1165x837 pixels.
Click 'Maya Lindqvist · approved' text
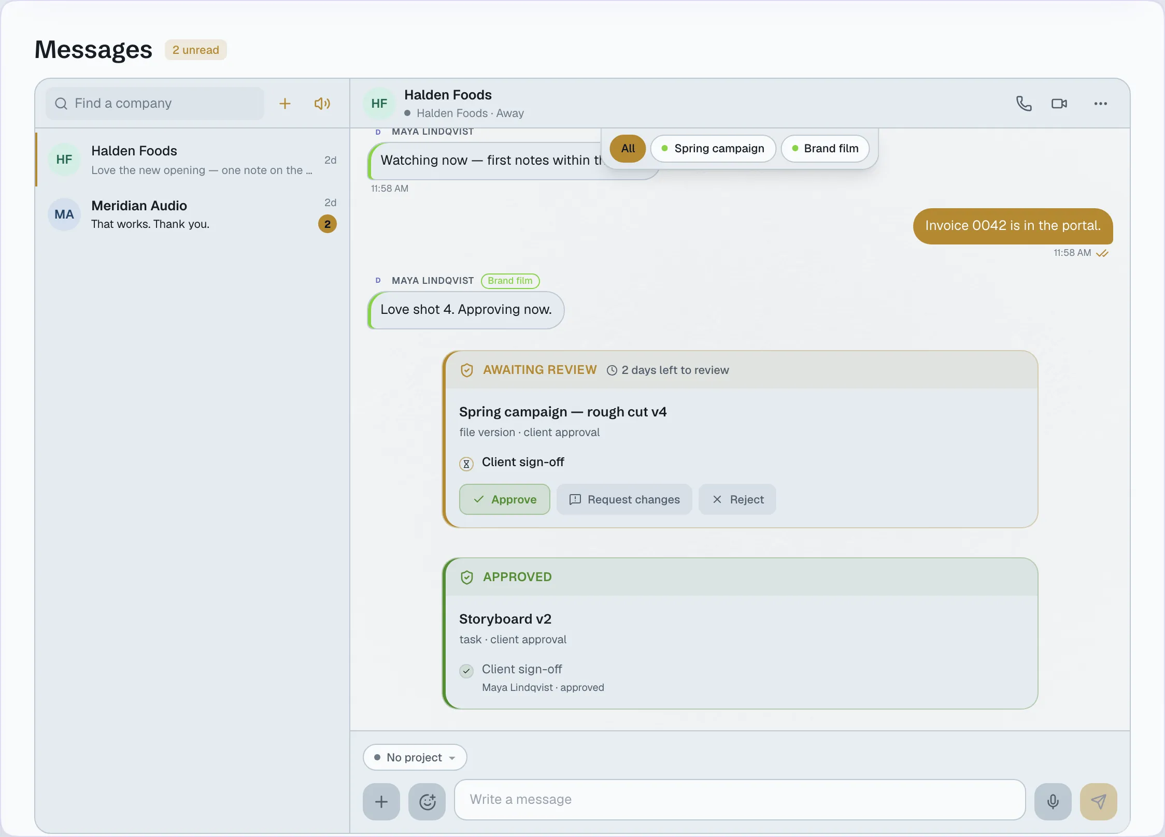tap(543, 687)
